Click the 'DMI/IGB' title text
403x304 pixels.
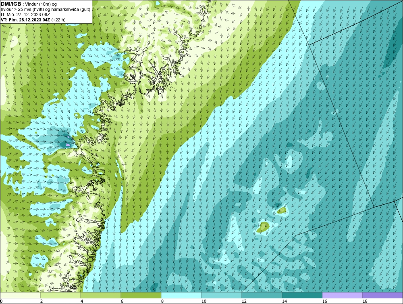click(11, 4)
